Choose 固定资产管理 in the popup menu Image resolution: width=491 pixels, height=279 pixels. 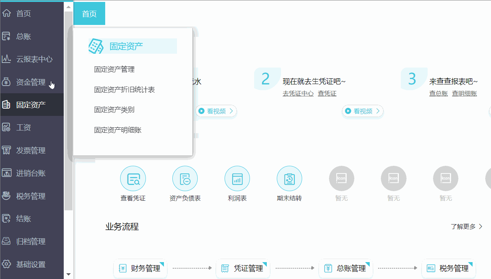114,69
